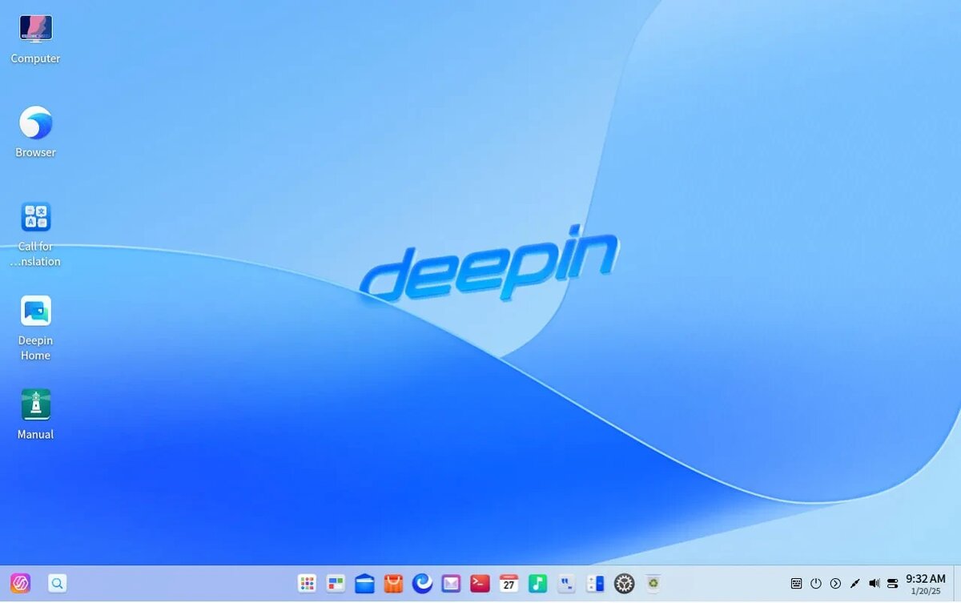
Task: Collapse the tray with the circled arrow
Action: tap(835, 584)
